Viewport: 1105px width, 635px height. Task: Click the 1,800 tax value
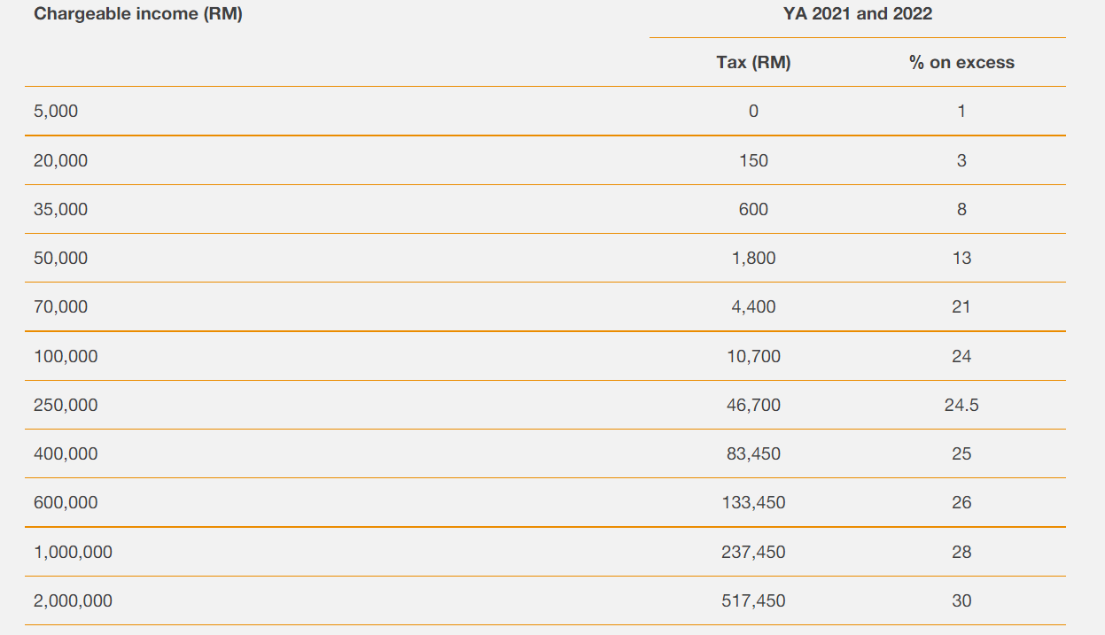(753, 259)
